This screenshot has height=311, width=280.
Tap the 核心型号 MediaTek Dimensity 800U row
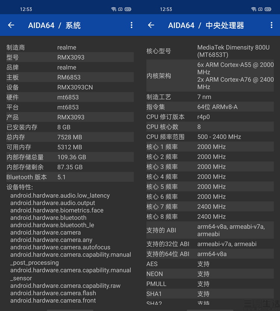pyautogui.click(x=210, y=51)
